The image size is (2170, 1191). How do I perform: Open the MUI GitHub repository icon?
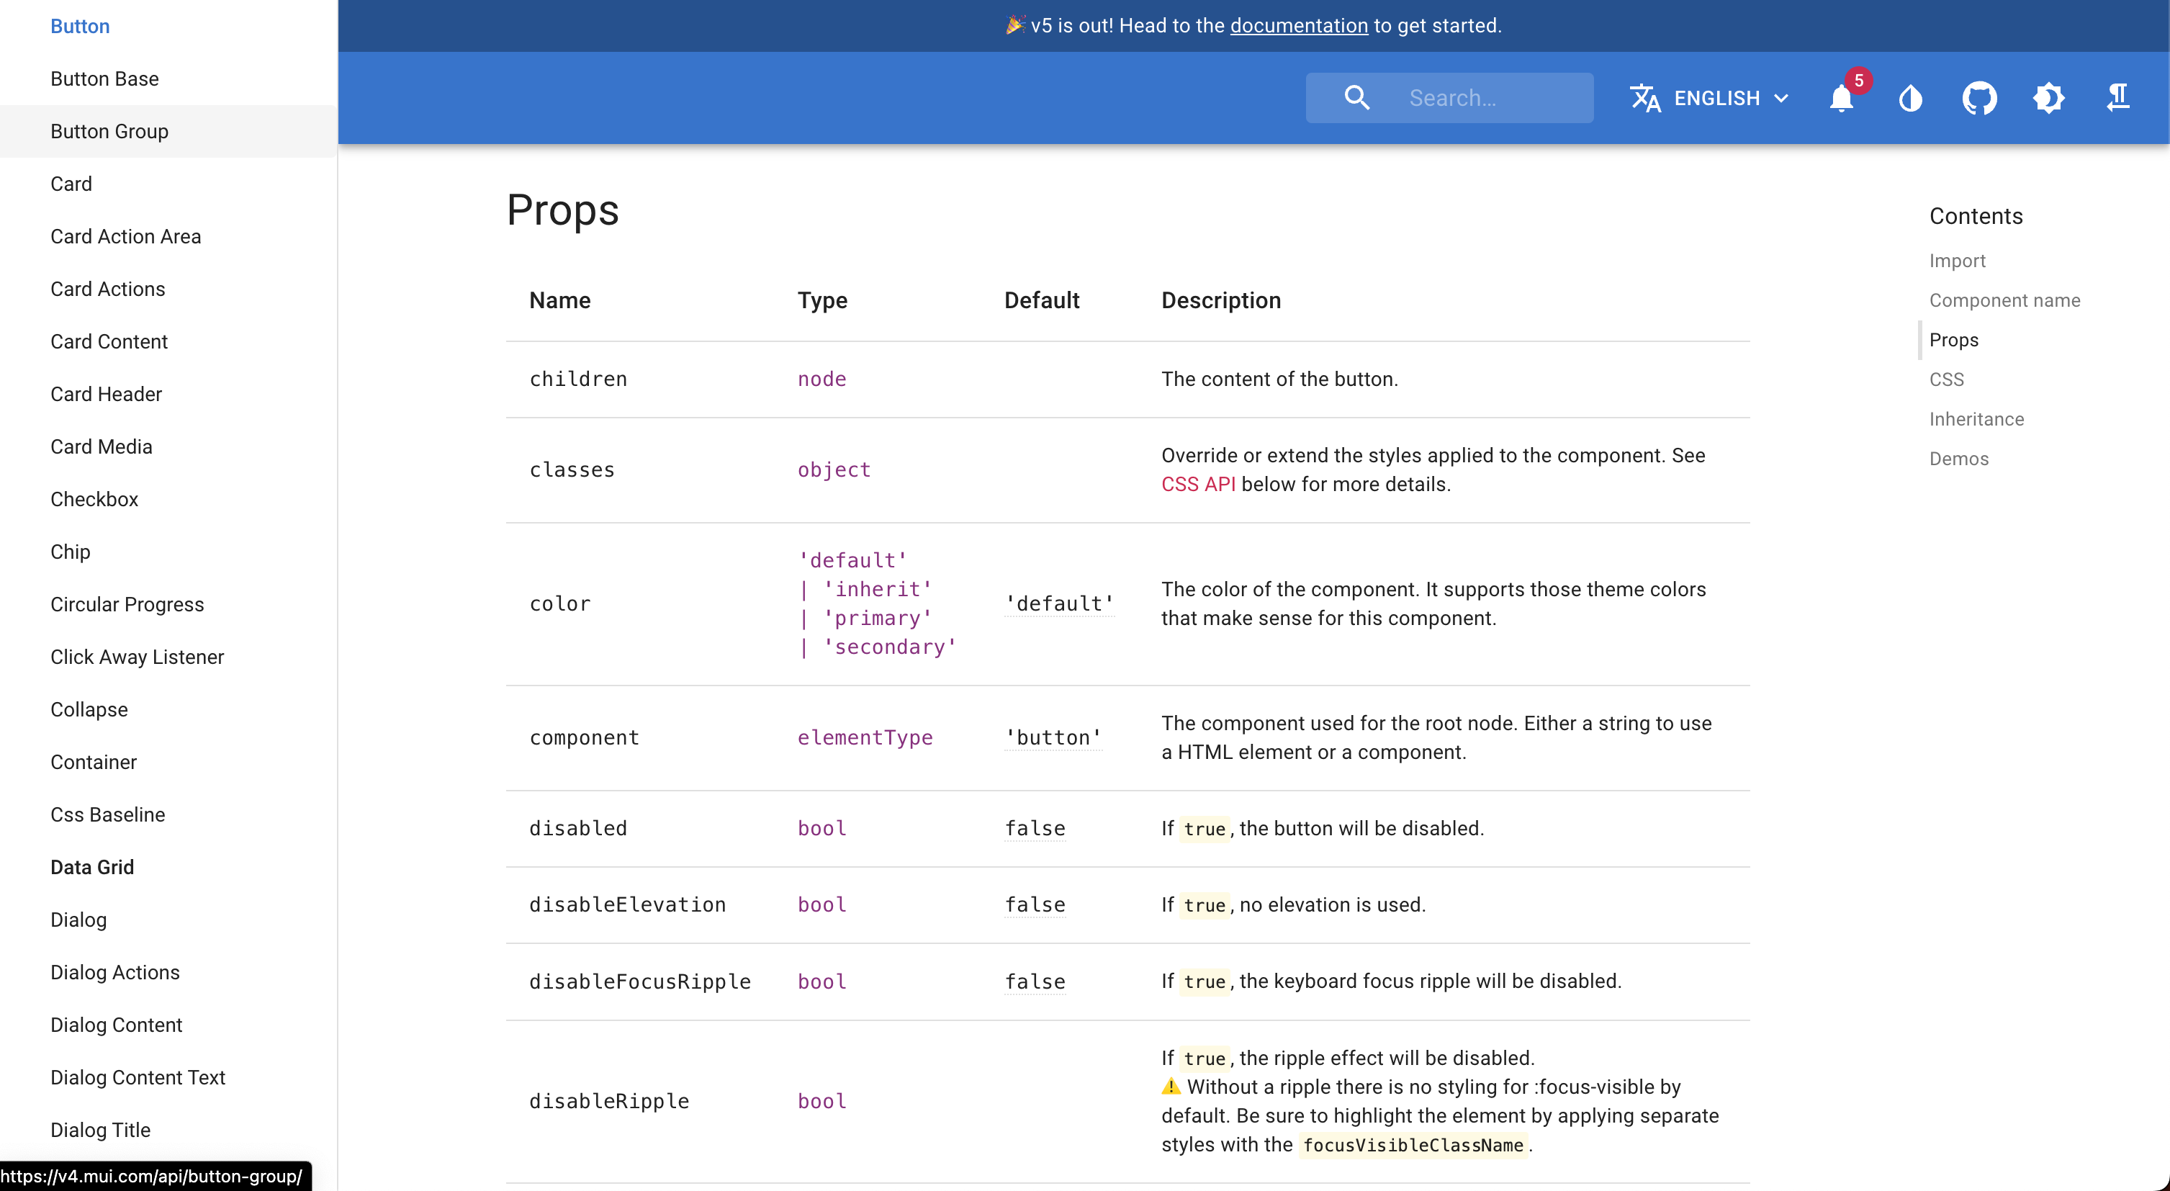(1981, 98)
